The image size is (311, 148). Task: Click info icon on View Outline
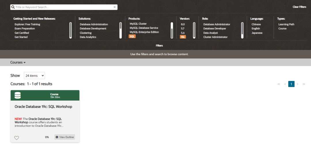tap(57, 137)
